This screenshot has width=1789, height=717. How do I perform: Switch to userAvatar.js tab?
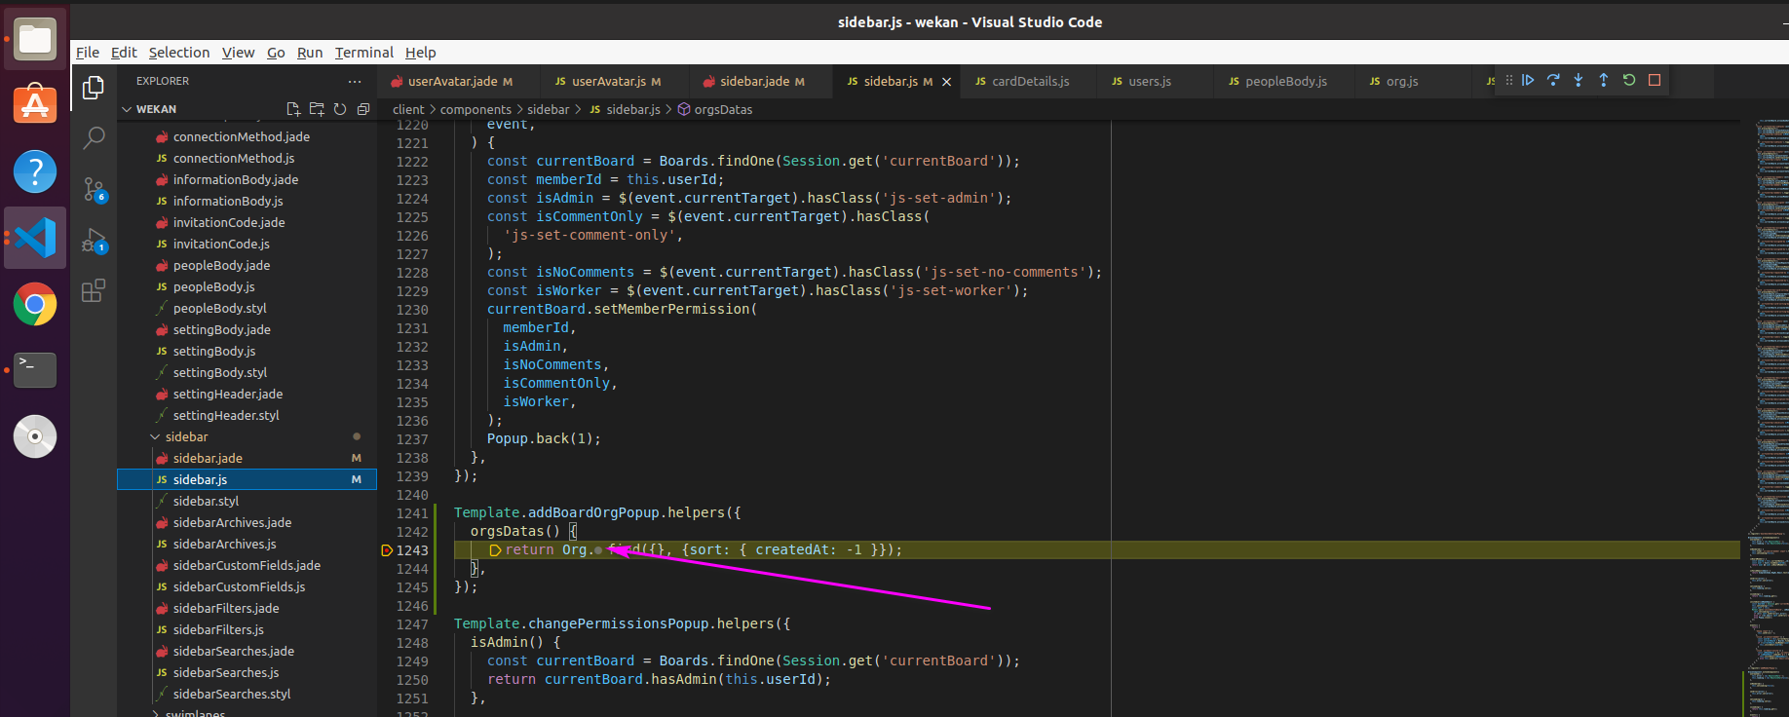coord(608,82)
